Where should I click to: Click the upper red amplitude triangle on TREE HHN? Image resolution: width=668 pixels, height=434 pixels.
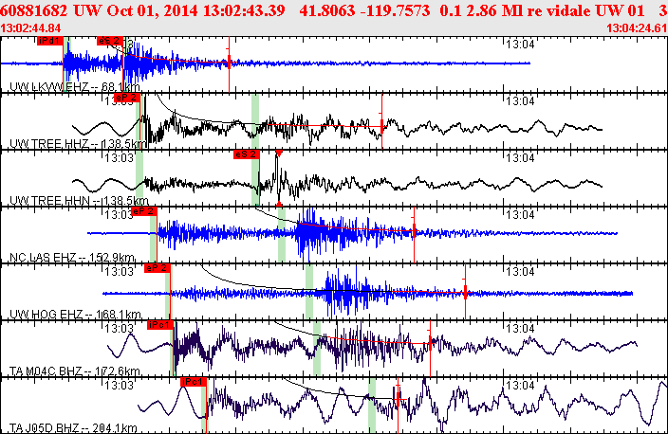coord(279,154)
